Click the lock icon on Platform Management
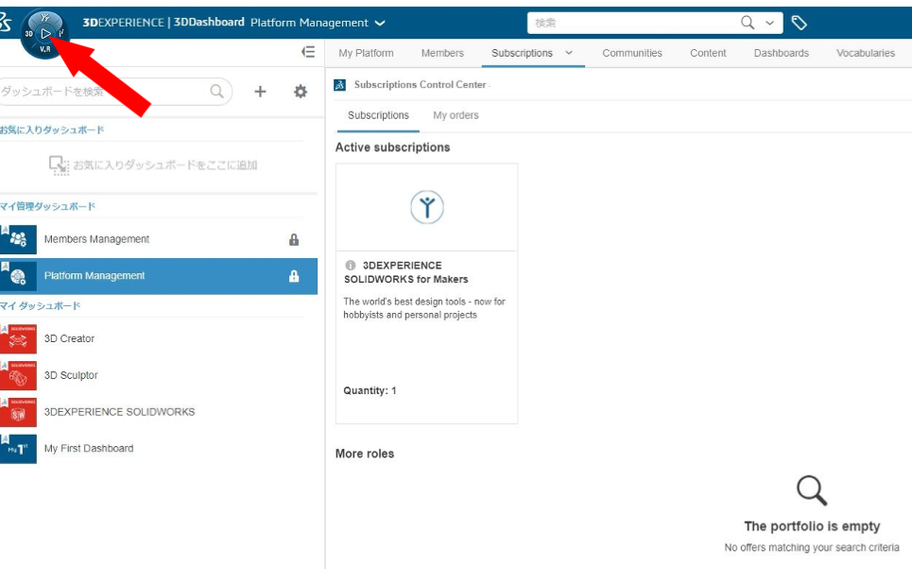Screen dimensions: 912x569 (x=294, y=276)
